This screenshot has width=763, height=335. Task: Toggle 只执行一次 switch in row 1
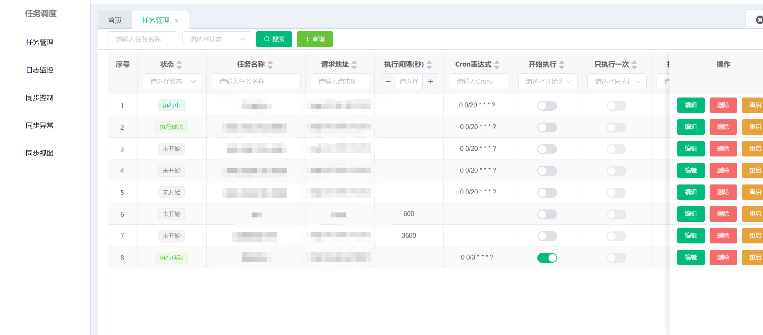click(x=616, y=105)
